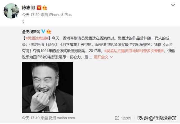Viewport: 180px width, 124px height.
Task: Click the candle emoji in 陈志朋's post
Action: [x=23, y=21]
